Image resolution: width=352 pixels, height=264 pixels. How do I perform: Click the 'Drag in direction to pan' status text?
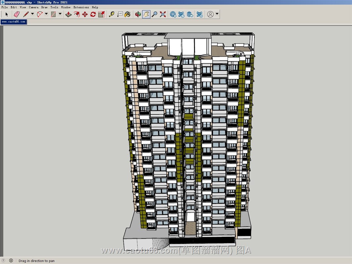[37, 261]
